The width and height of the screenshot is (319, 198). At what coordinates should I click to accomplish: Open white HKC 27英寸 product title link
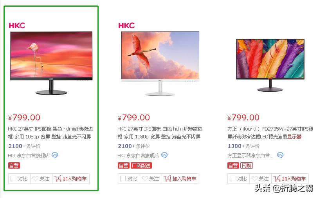pyautogui.click(x=160, y=133)
